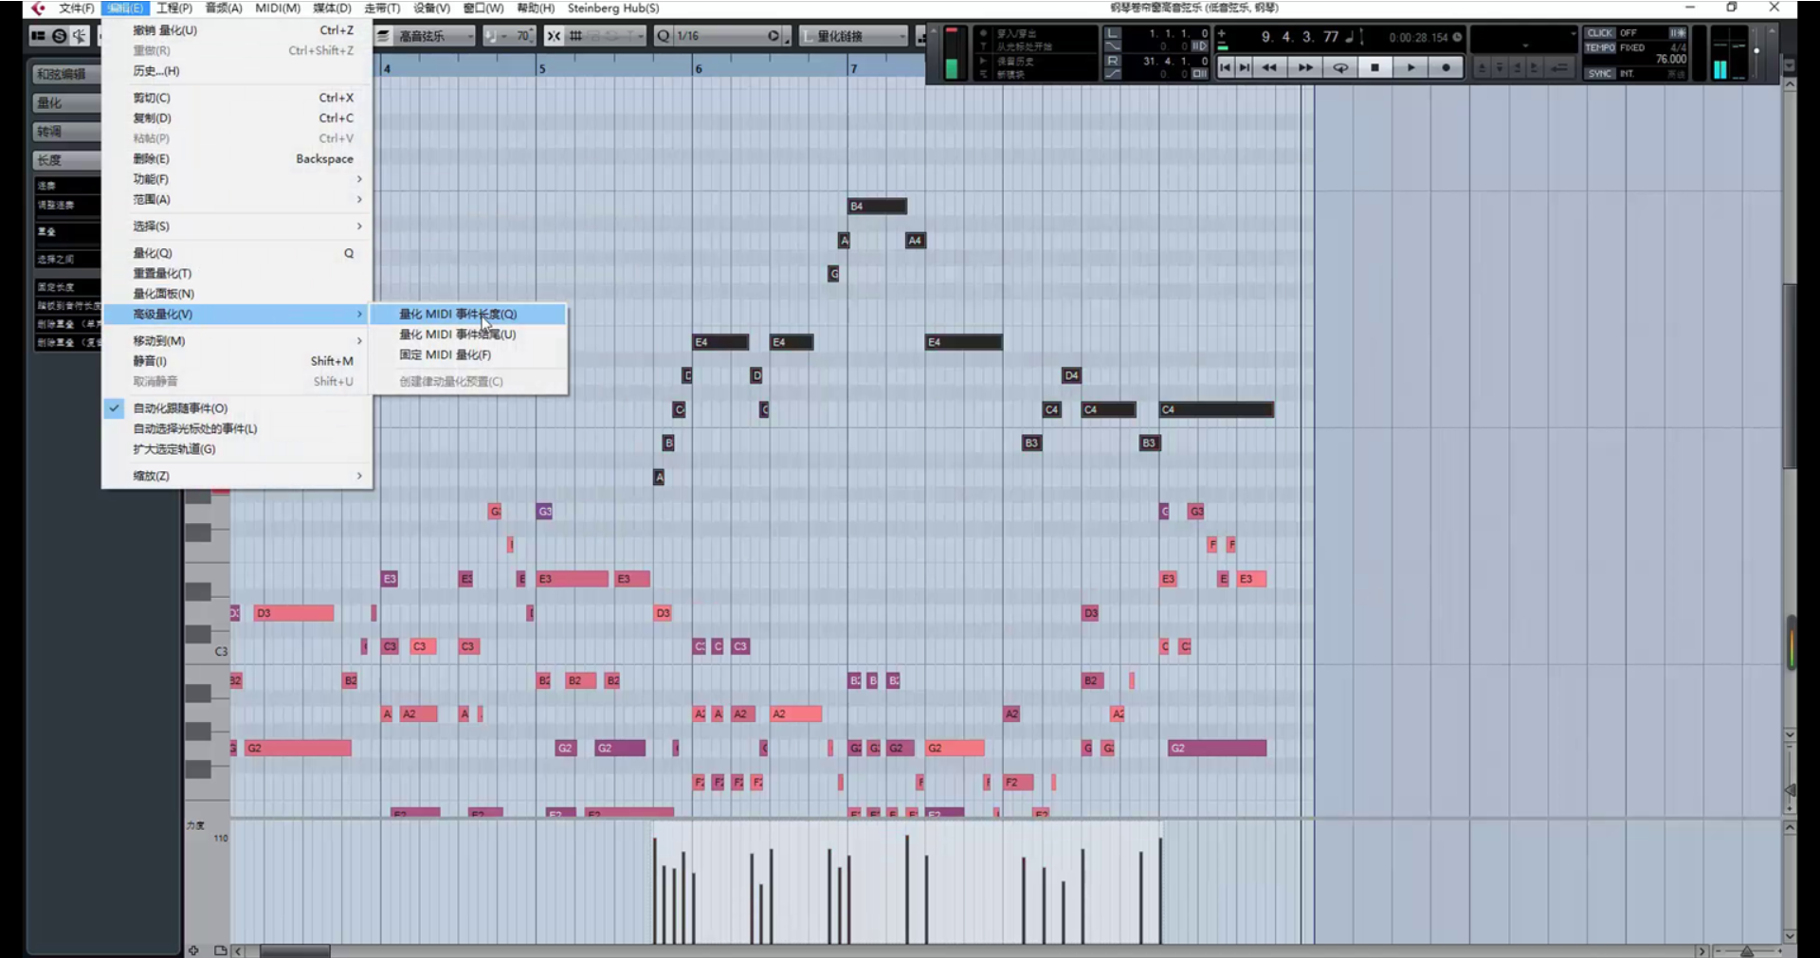Expand the 范围(A) submenu

click(x=237, y=199)
